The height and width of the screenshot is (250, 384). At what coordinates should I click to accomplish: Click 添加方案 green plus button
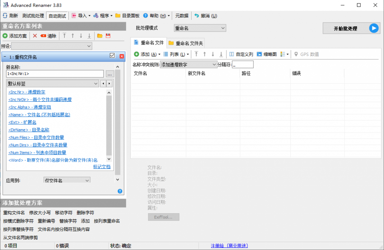click(x=15, y=36)
